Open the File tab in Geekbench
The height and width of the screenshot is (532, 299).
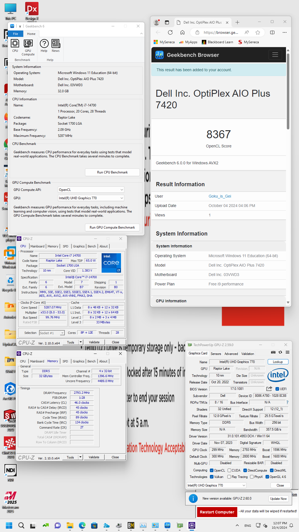tap(16, 34)
